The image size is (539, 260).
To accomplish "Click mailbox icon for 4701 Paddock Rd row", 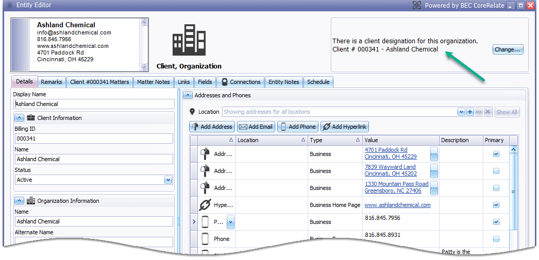I will pos(205,154).
